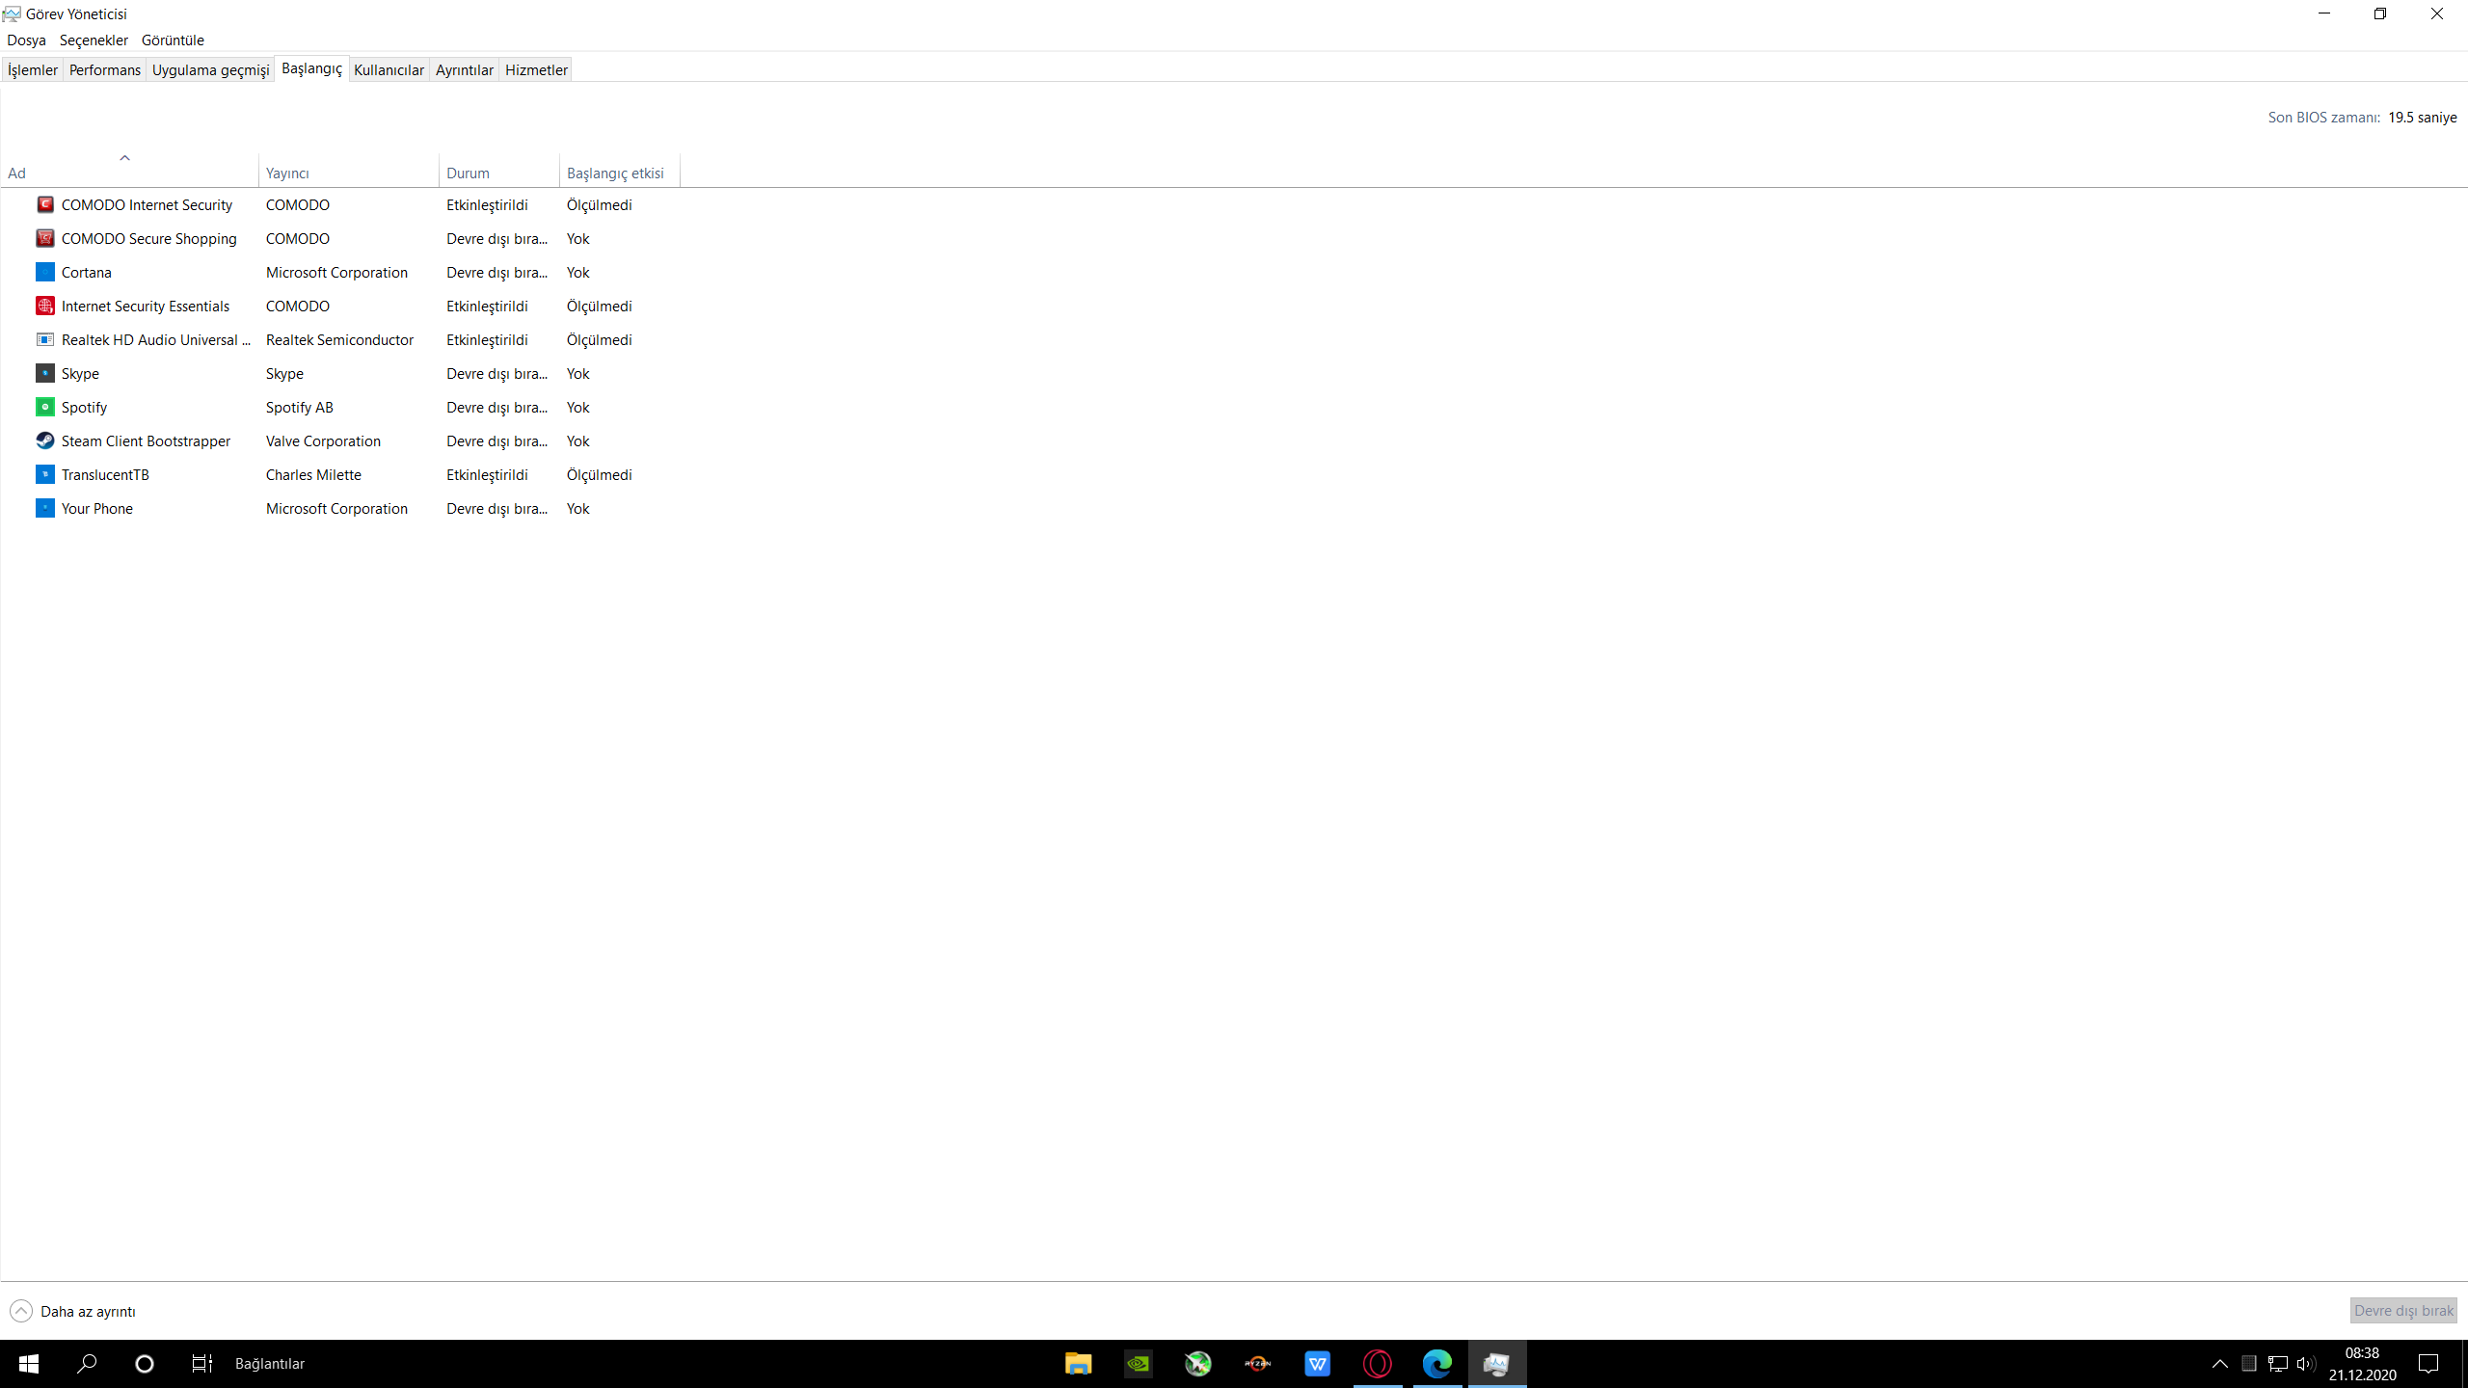Screen dimensions: 2468x1388
Task: Select the Başlangıç tab
Action: (x=311, y=68)
